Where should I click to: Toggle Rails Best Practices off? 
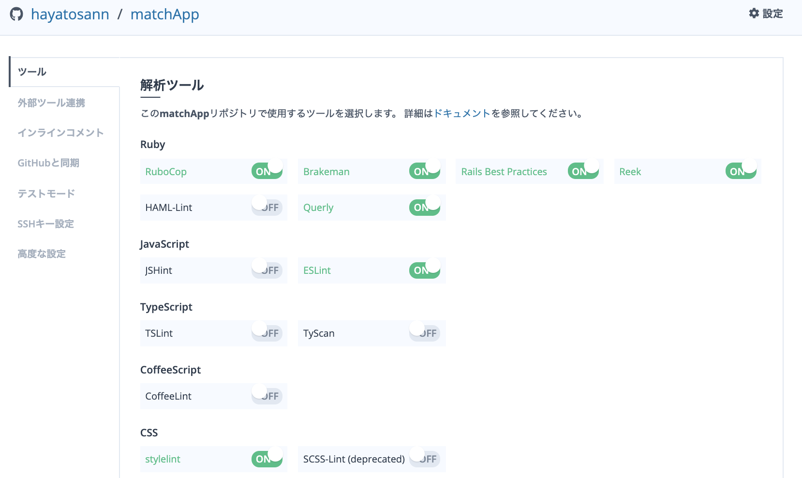[x=583, y=171]
